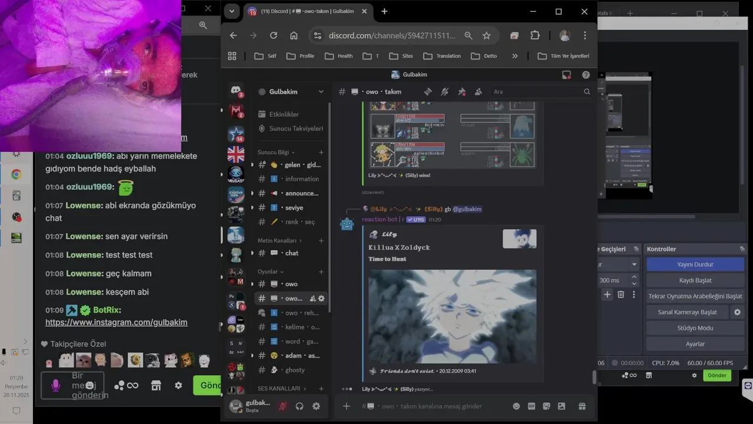Open the Union Jack flag server
Screen dimensions: 753x424
(236, 154)
